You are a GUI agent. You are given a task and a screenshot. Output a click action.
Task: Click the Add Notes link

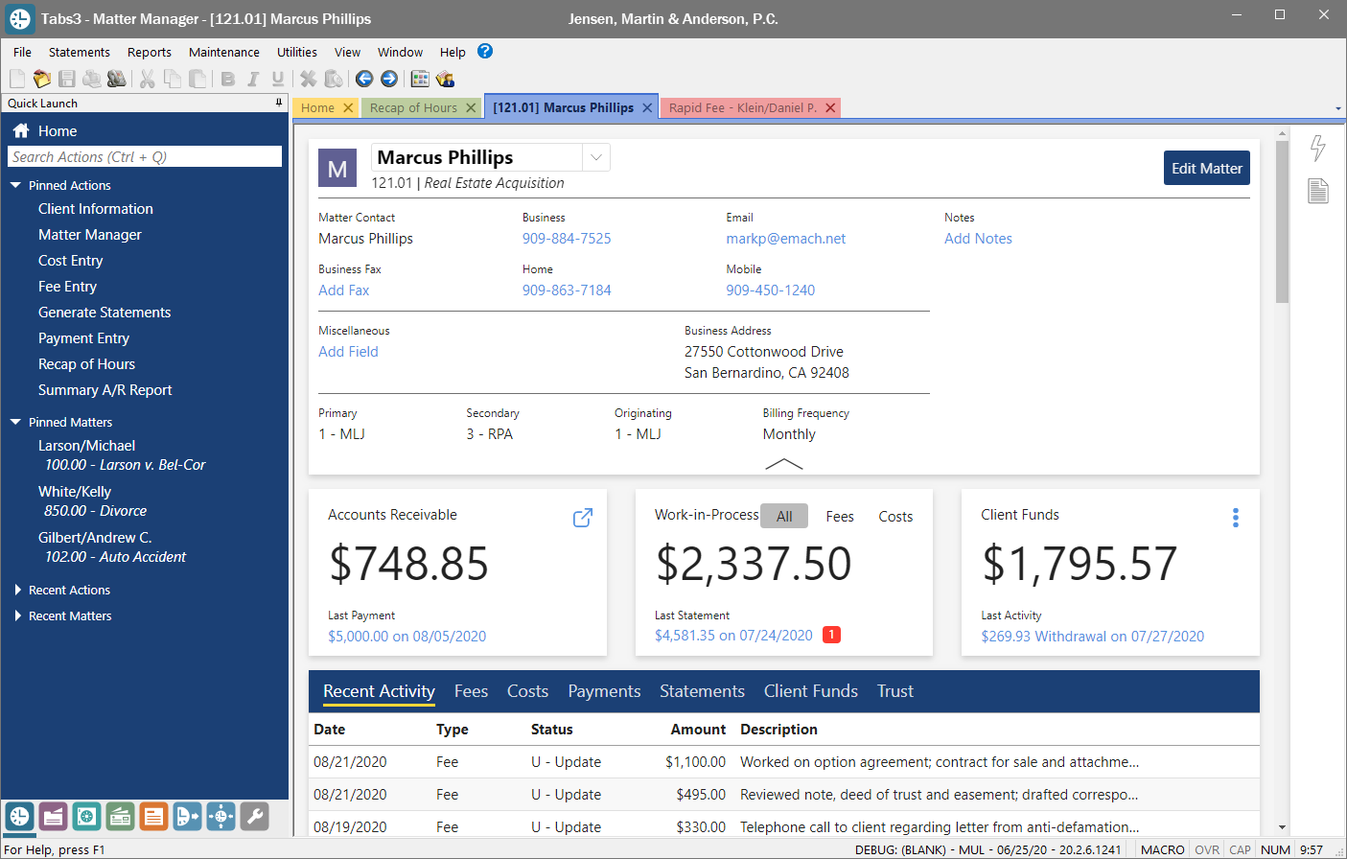pos(978,238)
